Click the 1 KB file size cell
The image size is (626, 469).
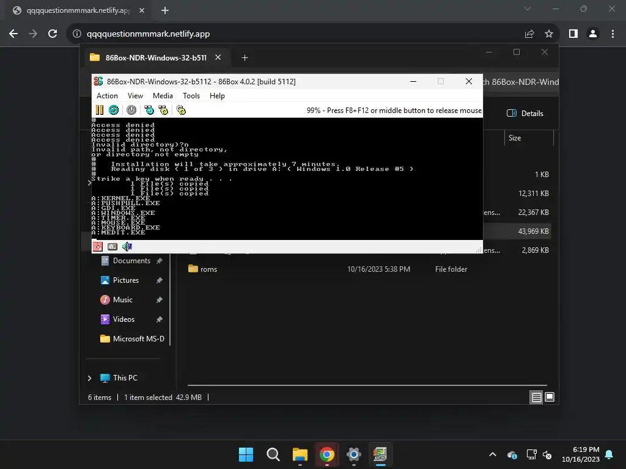click(542, 175)
